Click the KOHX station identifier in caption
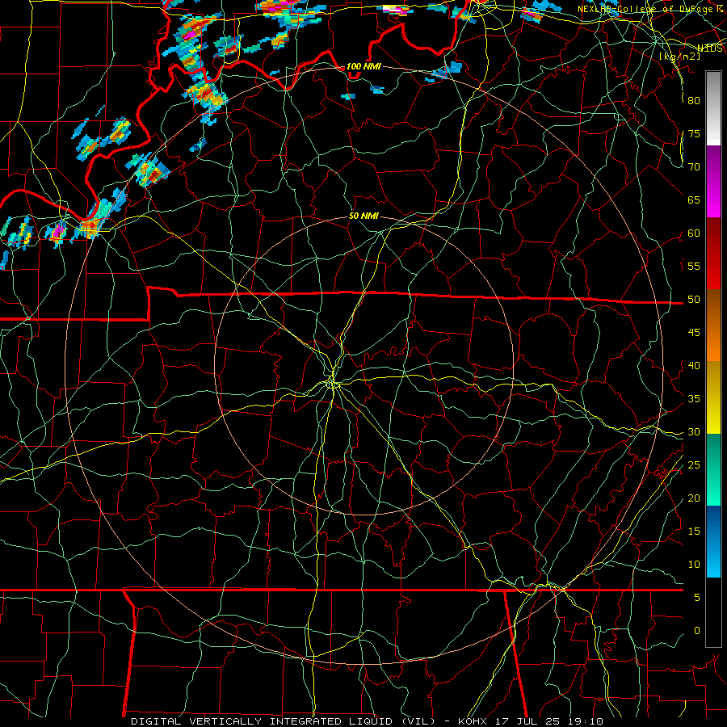The image size is (727, 727). click(473, 721)
